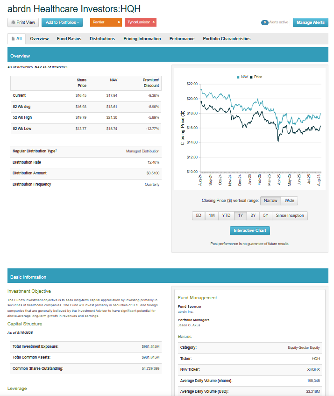Click Average Daily Volume shares 198,348

pos(313,381)
